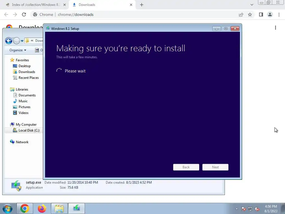Open the Downloads page three-dot menu

276,28
